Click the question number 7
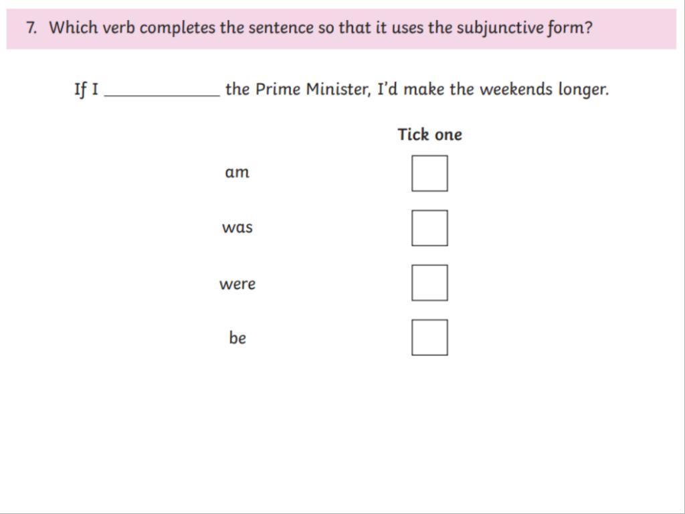 click(31, 27)
